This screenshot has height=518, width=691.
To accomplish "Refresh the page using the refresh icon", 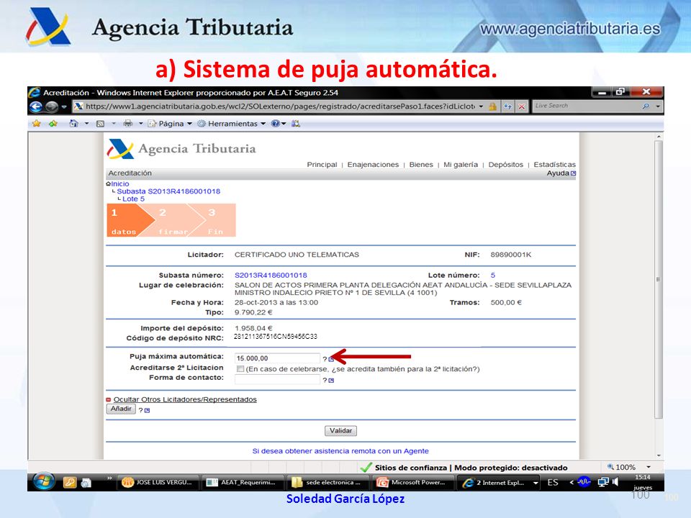I will tap(507, 106).
